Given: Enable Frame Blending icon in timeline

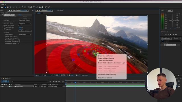Looking at the screenshot, I should coord(56,82).
